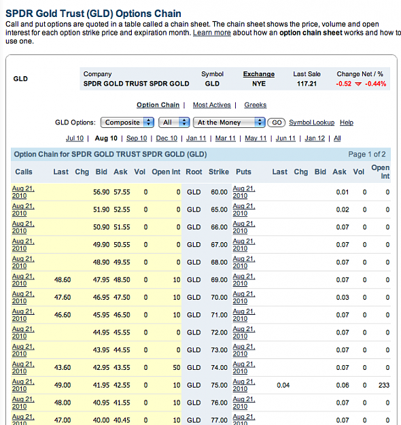Select the Option Chain tab
401x425 pixels.
pos(158,105)
